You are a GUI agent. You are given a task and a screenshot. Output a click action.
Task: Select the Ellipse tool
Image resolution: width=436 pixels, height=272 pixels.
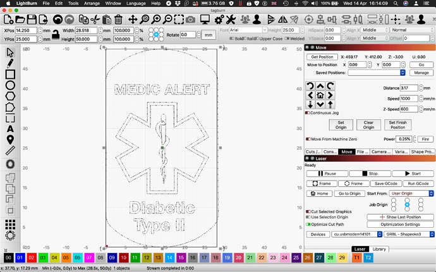pos(10,85)
